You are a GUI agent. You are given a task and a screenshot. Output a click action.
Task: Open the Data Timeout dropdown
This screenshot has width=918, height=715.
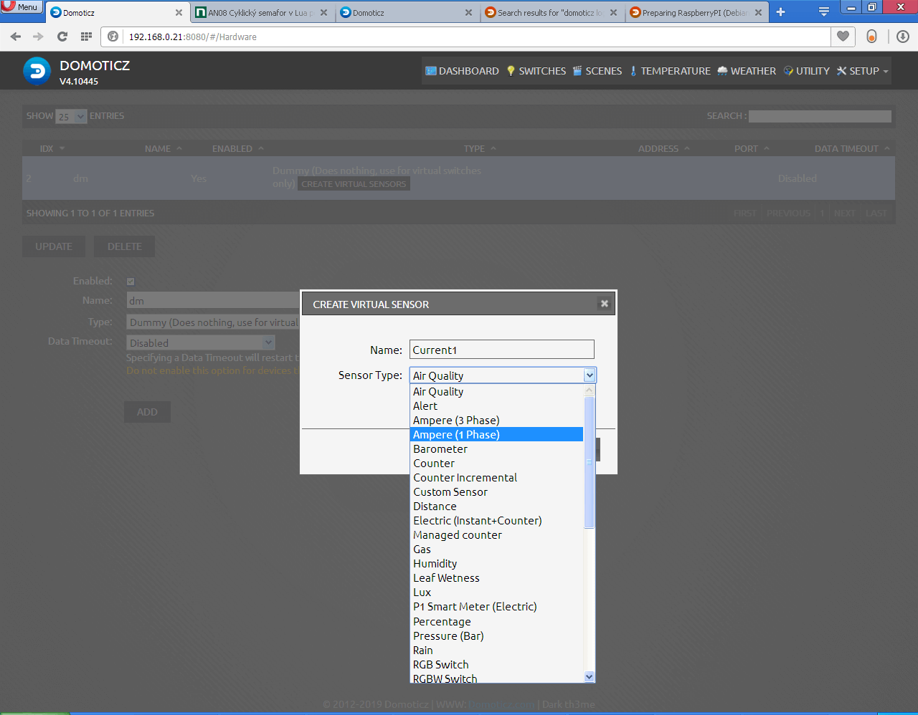[x=201, y=343]
